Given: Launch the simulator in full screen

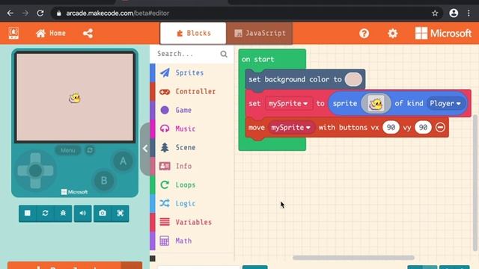Looking at the screenshot, I should (x=120, y=213).
